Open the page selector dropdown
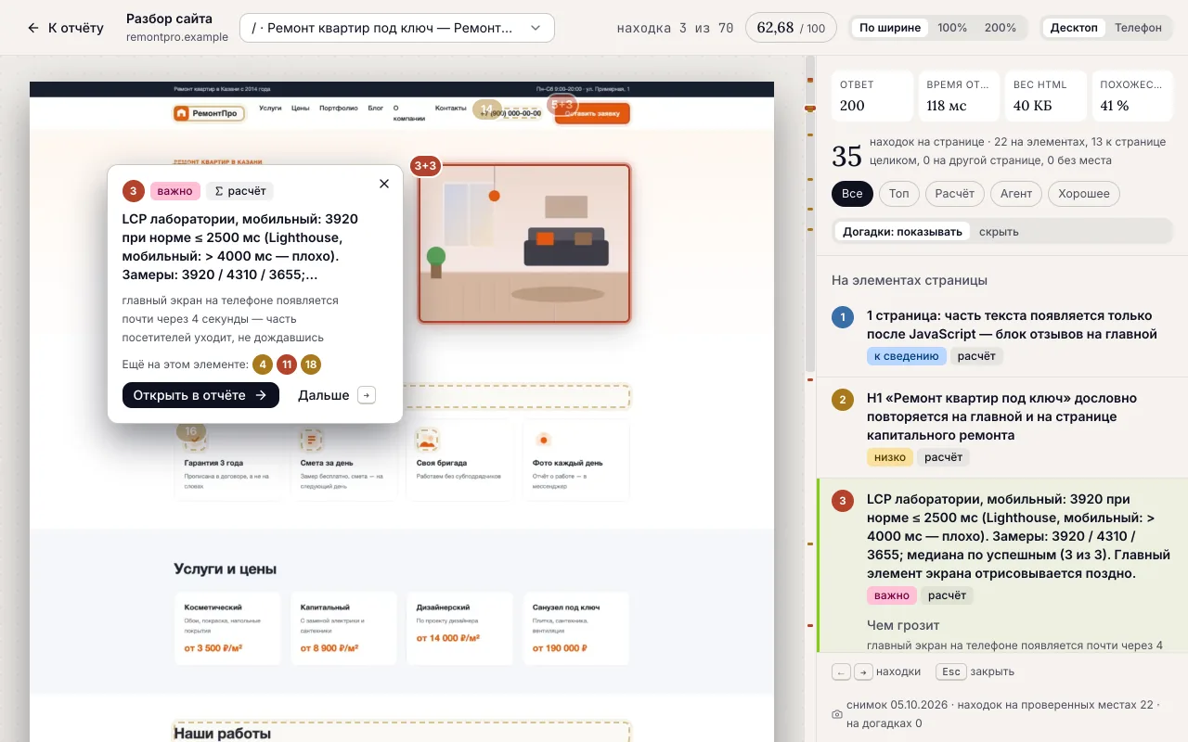 click(397, 28)
